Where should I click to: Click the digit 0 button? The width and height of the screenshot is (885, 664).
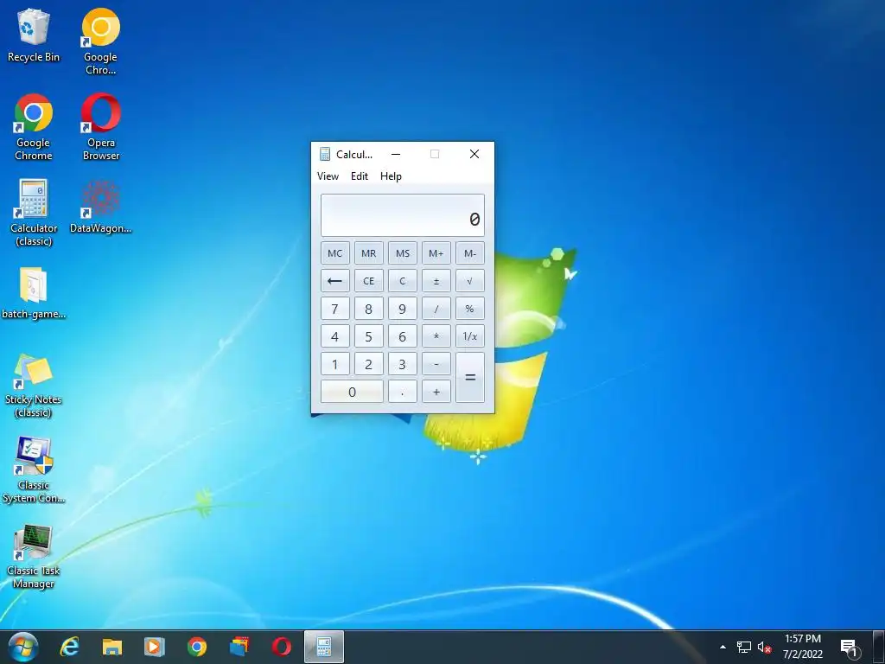point(352,392)
